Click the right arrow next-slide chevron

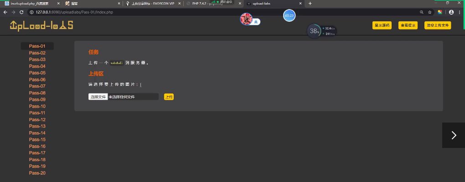tap(453, 135)
